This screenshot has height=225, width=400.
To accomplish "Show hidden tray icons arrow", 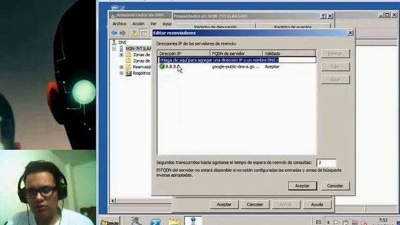I will pyautogui.click(x=328, y=222).
